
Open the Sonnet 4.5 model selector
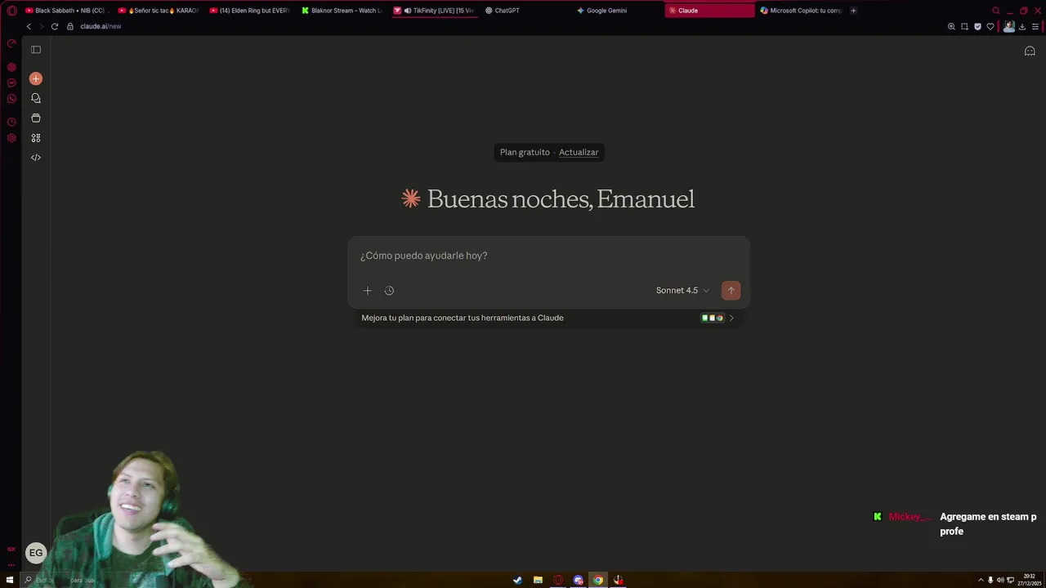click(x=683, y=291)
